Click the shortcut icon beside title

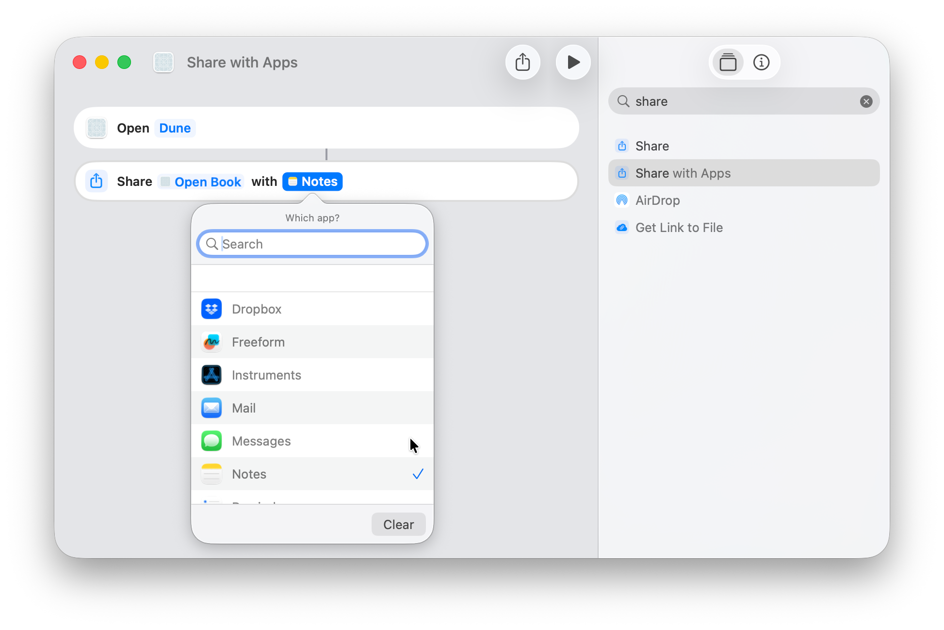[x=163, y=63]
